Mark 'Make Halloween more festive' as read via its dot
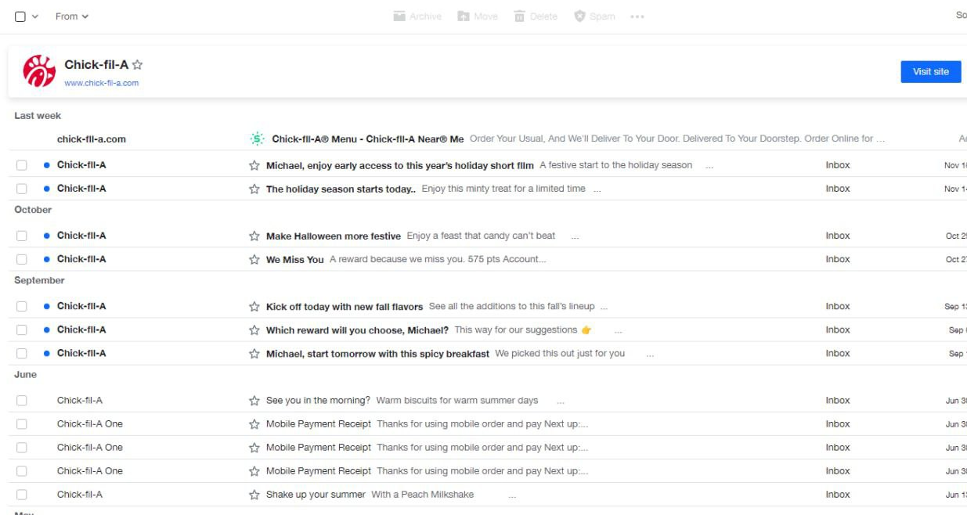The image size is (967, 515). coord(47,236)
